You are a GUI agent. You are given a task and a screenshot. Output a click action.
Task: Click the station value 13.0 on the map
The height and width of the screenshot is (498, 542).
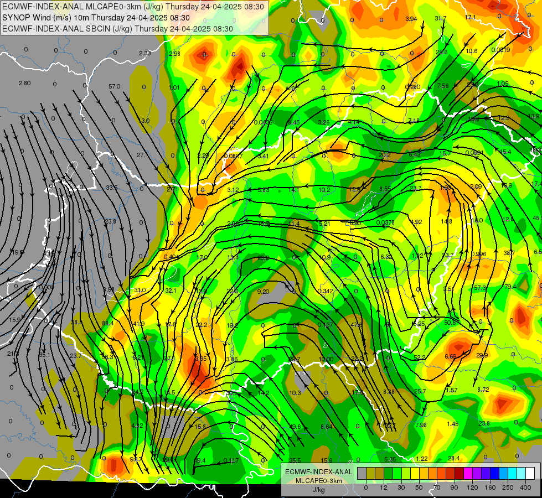click(x=144, y=121)
